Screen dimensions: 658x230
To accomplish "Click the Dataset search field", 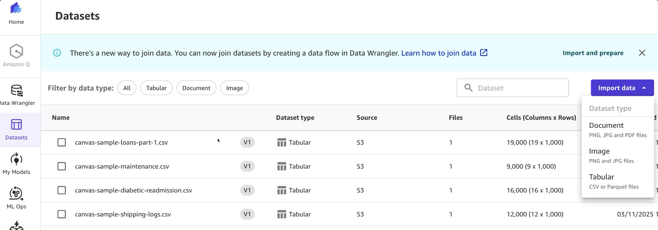I will click(519, 88).
